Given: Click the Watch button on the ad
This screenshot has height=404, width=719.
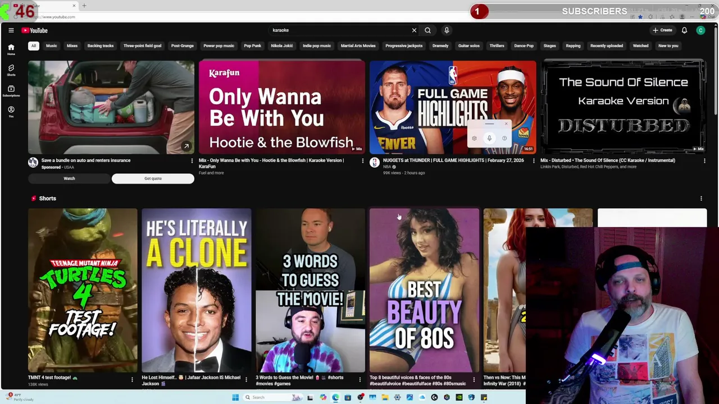Looking at the screenshot, I should tap(69, 178).
